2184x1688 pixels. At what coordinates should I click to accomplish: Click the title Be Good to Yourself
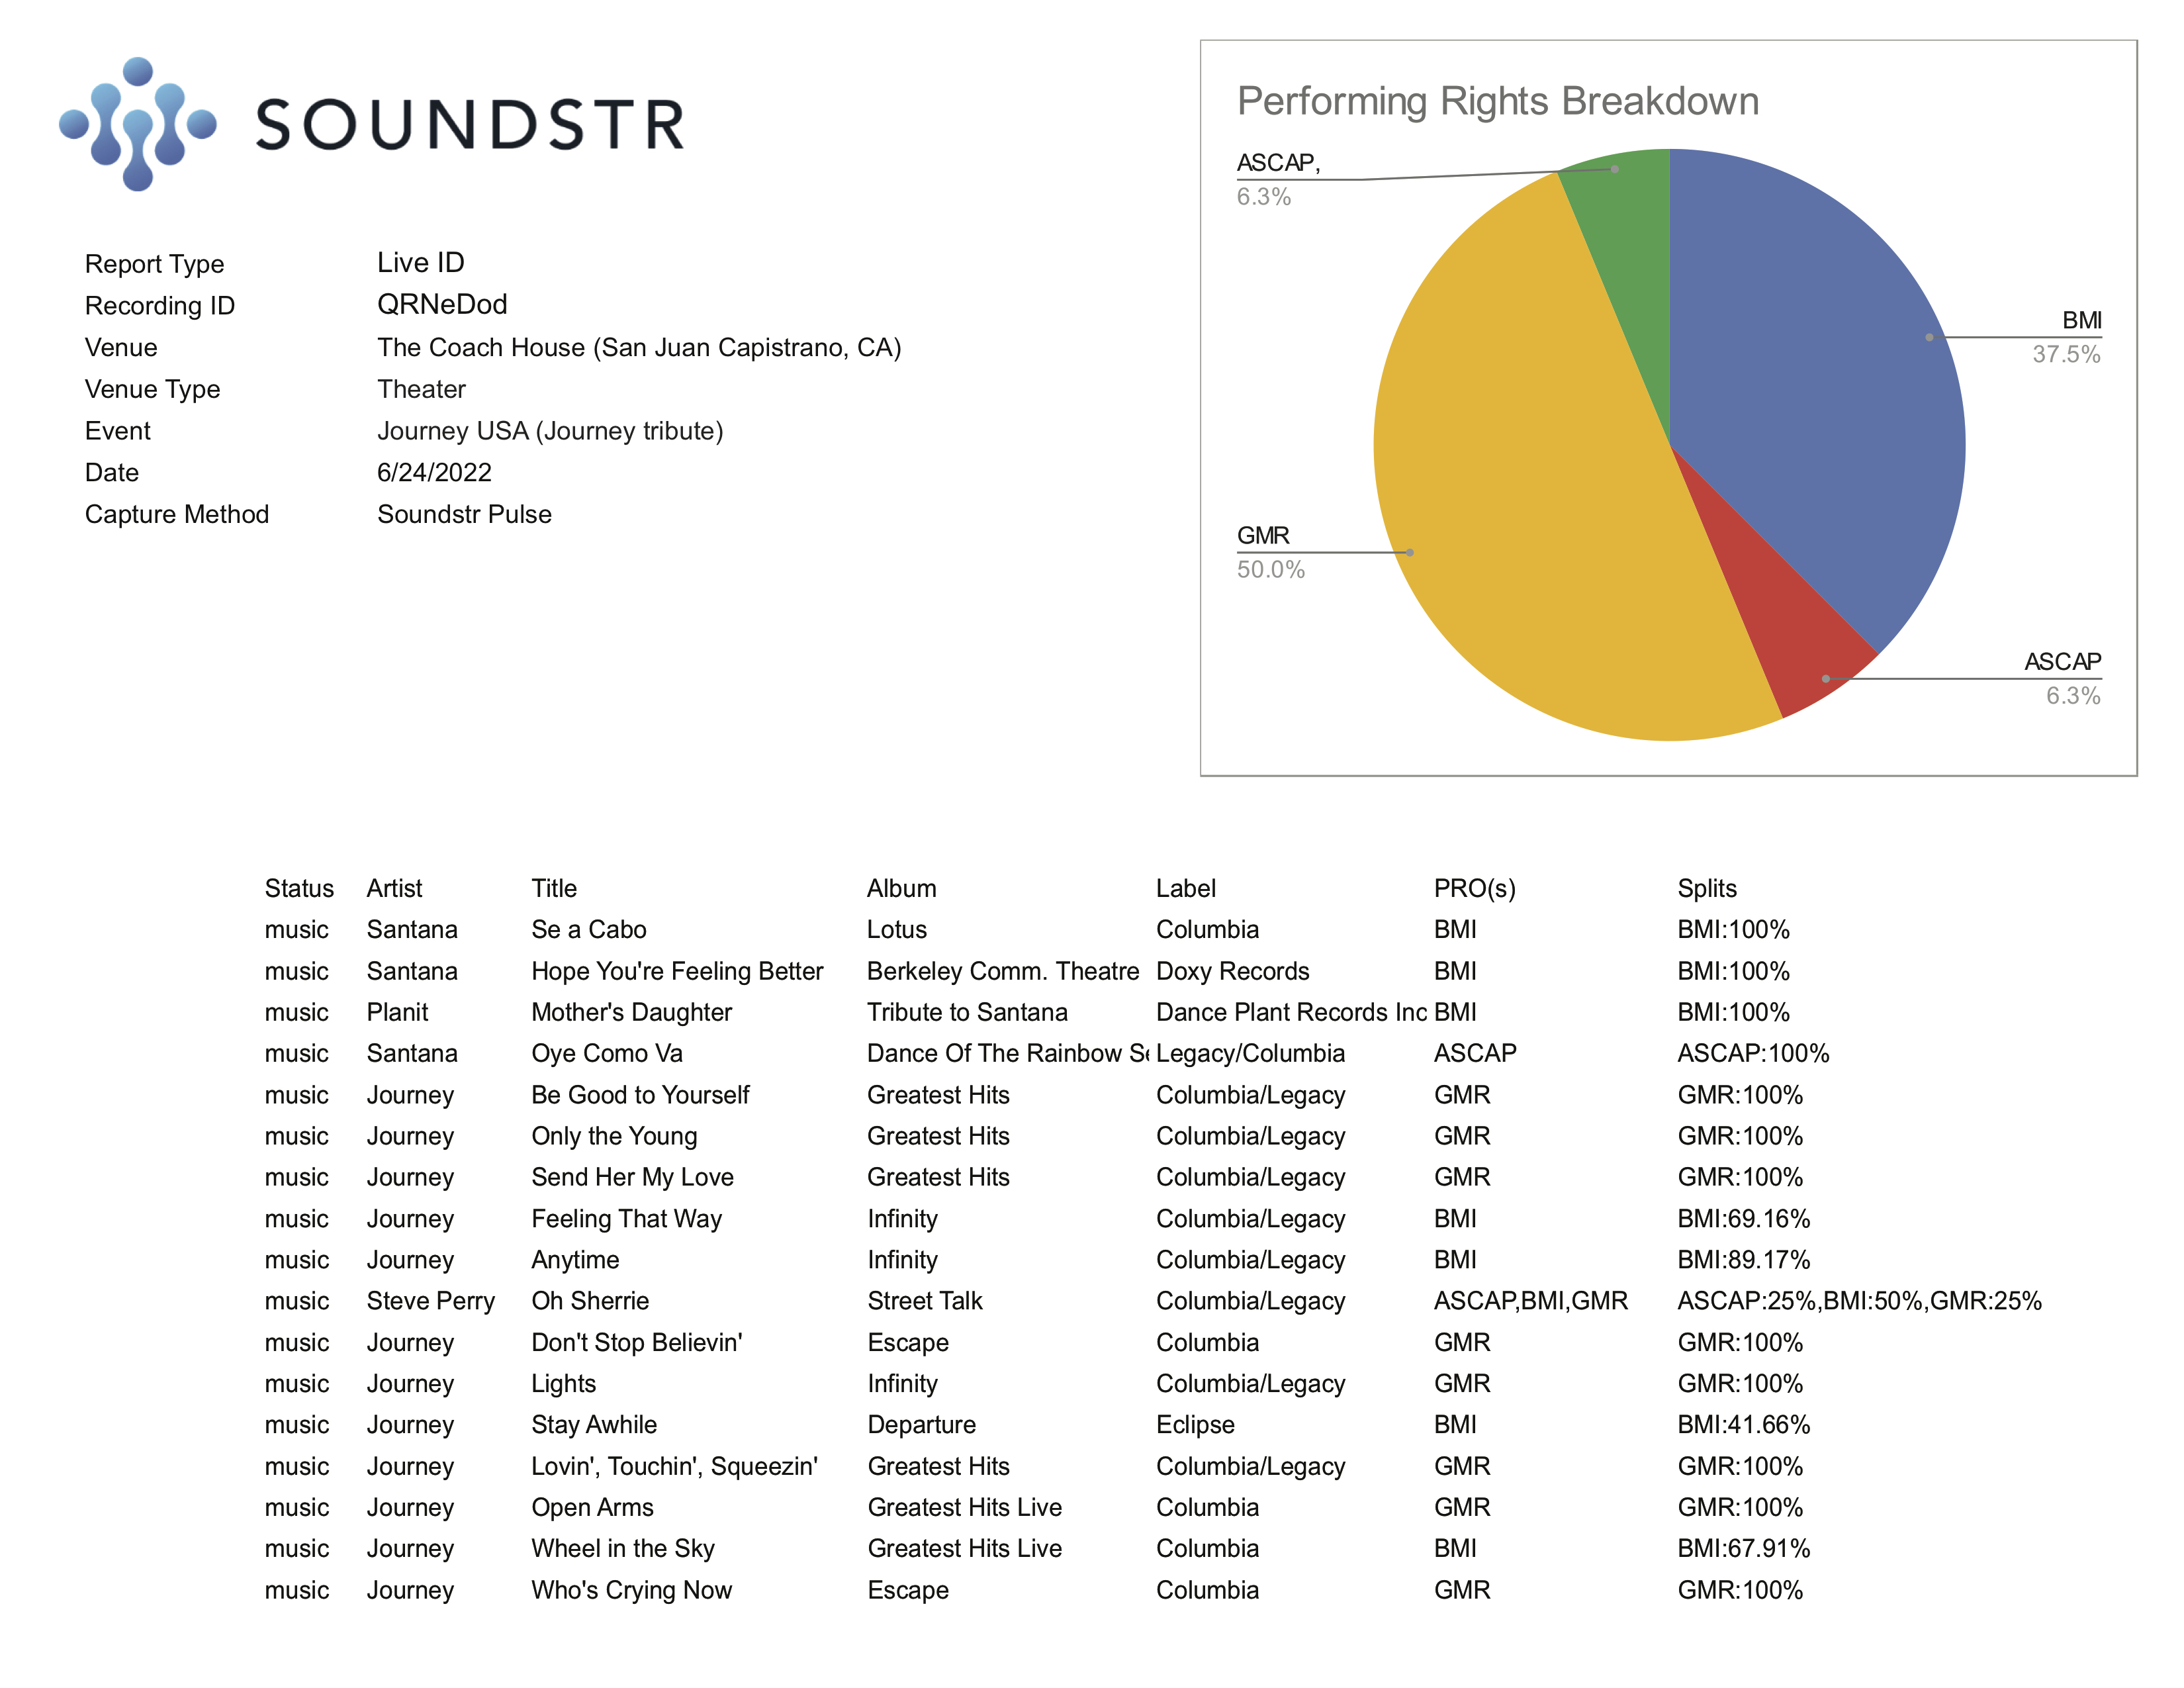point(640,1095)
